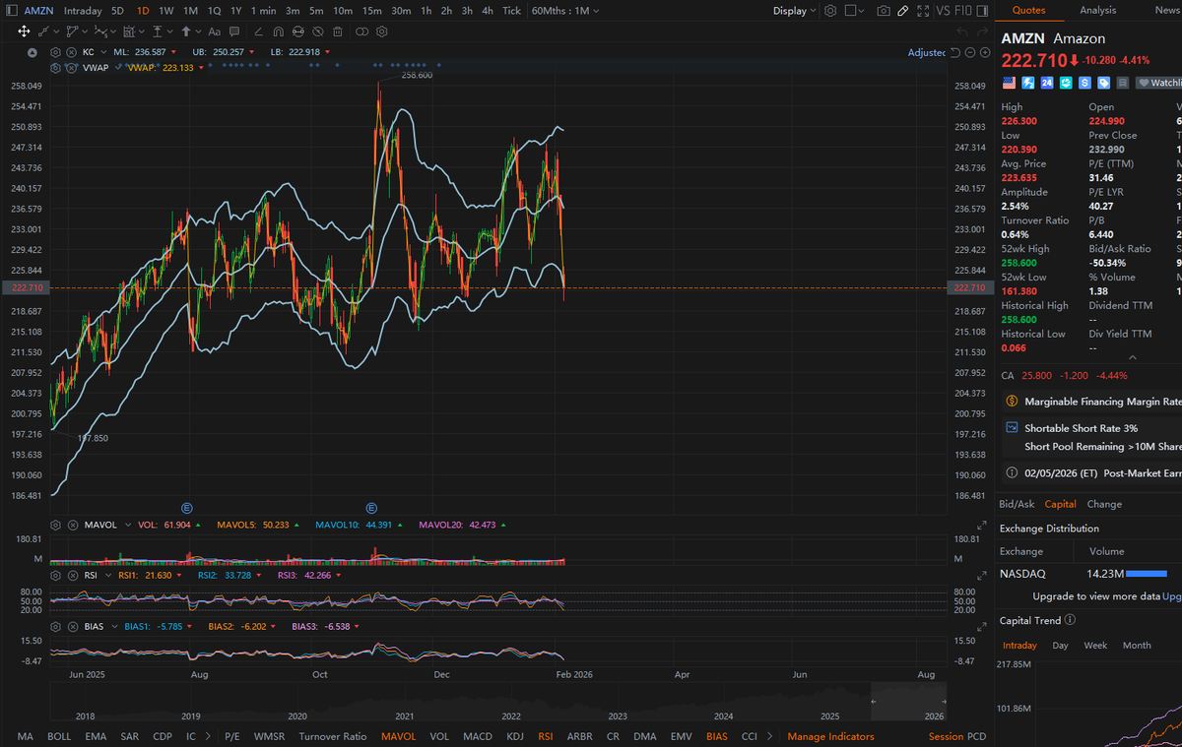Add AMZN to Watchlist
This screenshot has height=747, width=1182.
(1158, 84)
